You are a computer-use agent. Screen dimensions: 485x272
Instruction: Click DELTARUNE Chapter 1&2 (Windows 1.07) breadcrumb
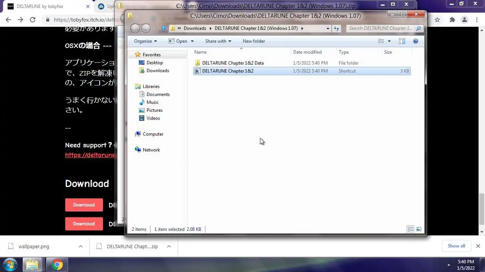256,28
